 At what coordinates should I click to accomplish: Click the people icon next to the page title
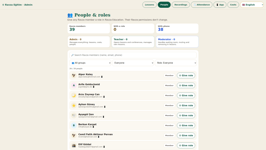click(70, 15)
